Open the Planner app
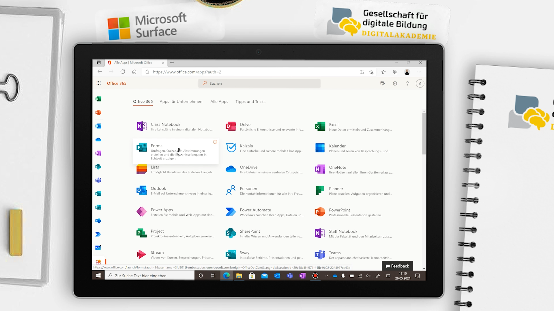Image resolution: width=554 pixels, height=311 pixels. [354, 190]
